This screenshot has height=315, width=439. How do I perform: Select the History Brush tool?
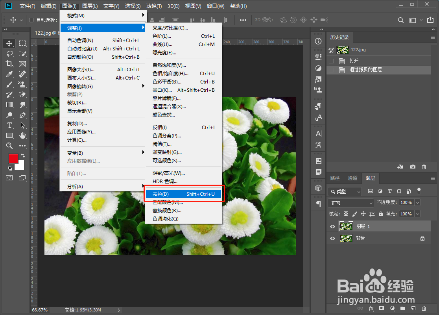9,95
